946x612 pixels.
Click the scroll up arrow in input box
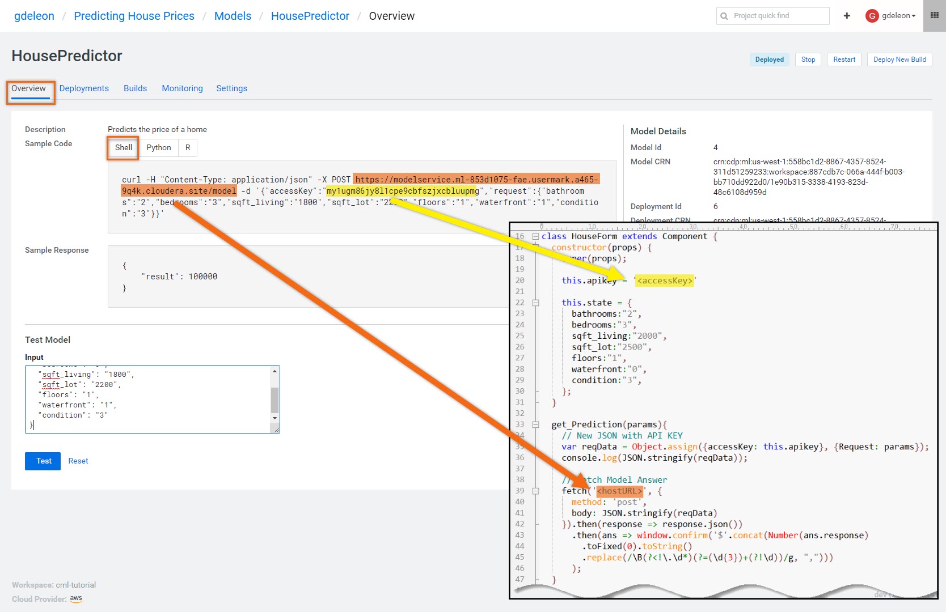[274, 371]
